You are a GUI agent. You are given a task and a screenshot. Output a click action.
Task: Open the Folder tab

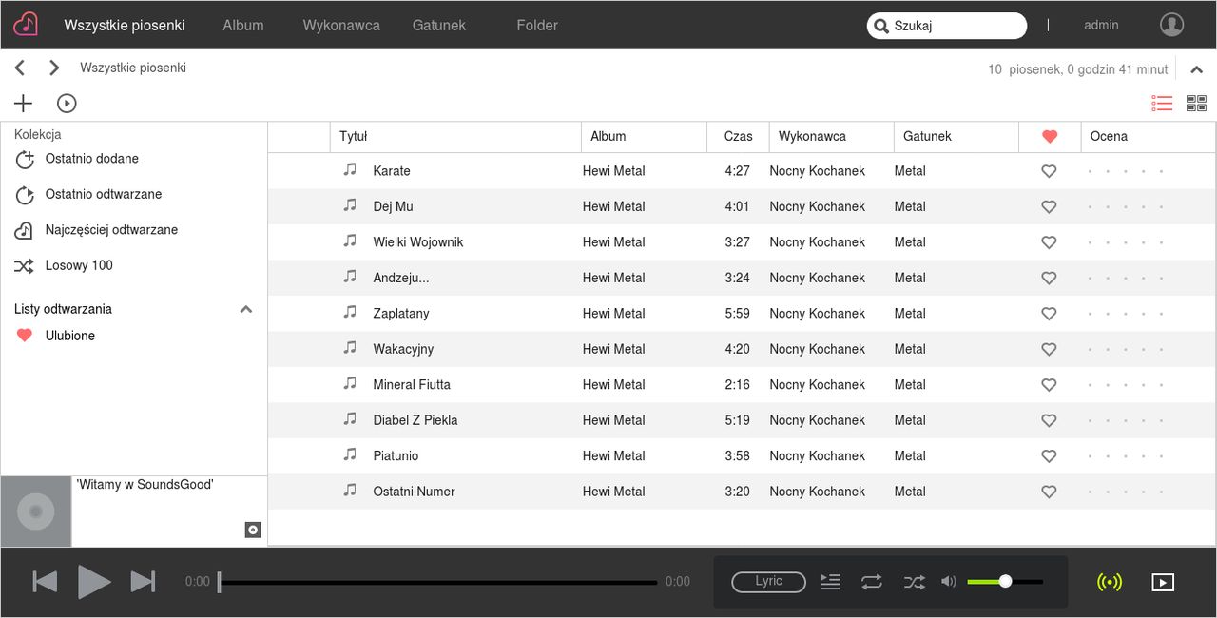pyautogui.click(x=537, y=25)
